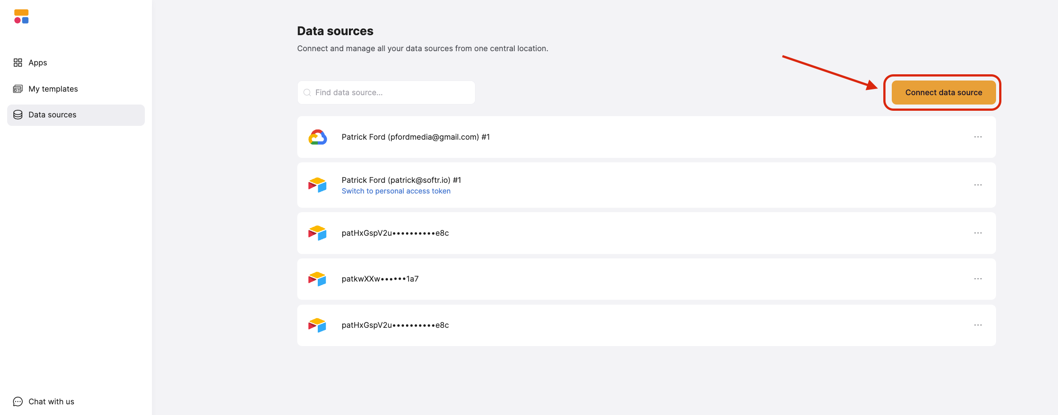Viewport: 1058px width, 415px height.
Task: Click the search magnifier in the find field
Action: point(307,92)
